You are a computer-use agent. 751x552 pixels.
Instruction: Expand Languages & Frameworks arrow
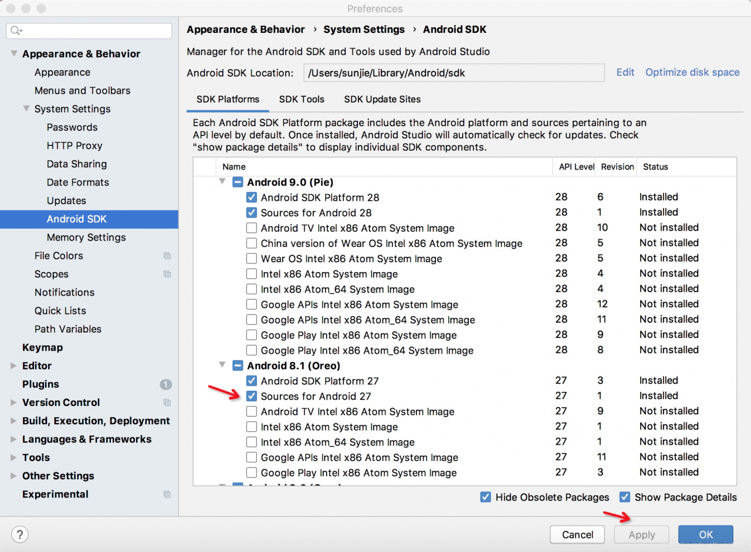point(13,439)
